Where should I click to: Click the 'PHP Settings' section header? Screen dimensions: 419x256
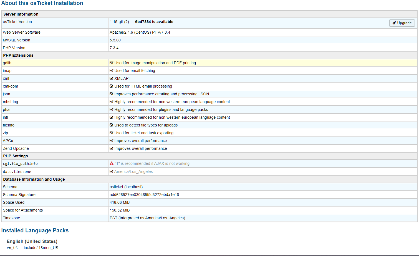click(x=16, y=156)
